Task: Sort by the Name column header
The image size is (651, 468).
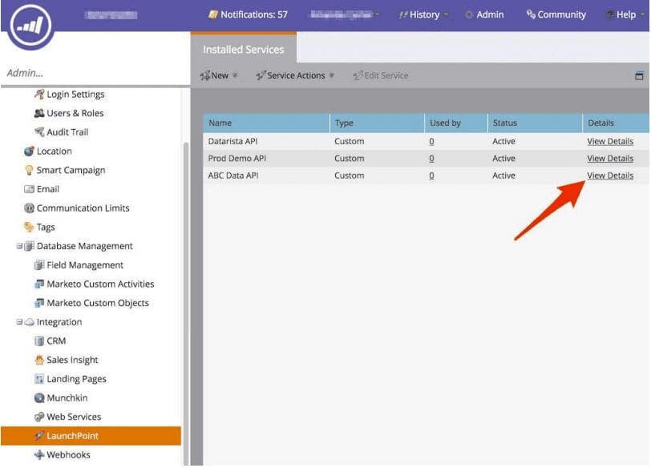Action: click(x=266, y=123)
